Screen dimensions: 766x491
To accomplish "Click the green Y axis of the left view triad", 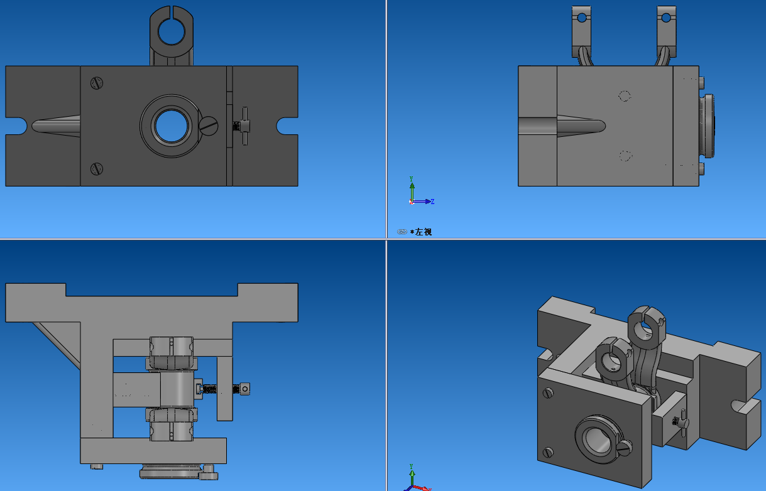I will coord(412,190).
